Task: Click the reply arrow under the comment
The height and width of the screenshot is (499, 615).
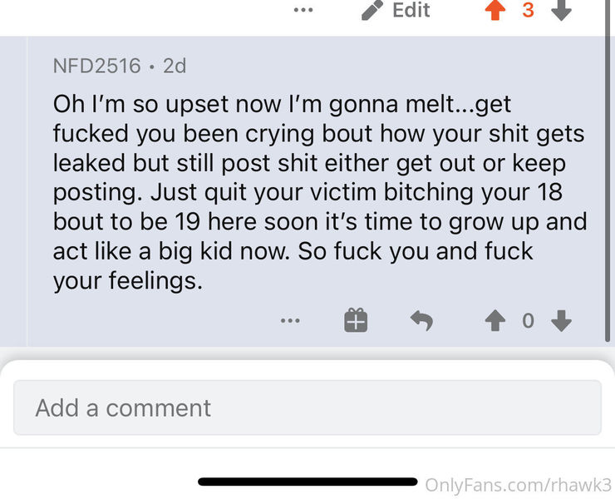Action: click(422, 321)
